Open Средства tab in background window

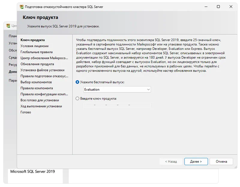tap(13, 58)
